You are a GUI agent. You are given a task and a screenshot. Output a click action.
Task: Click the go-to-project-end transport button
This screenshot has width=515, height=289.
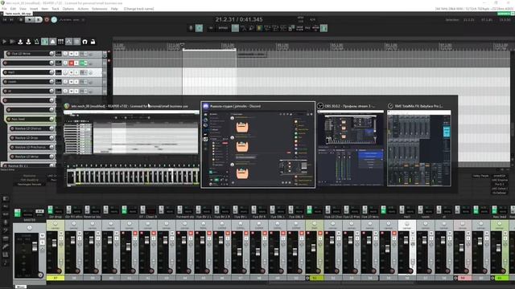point(12,19)
